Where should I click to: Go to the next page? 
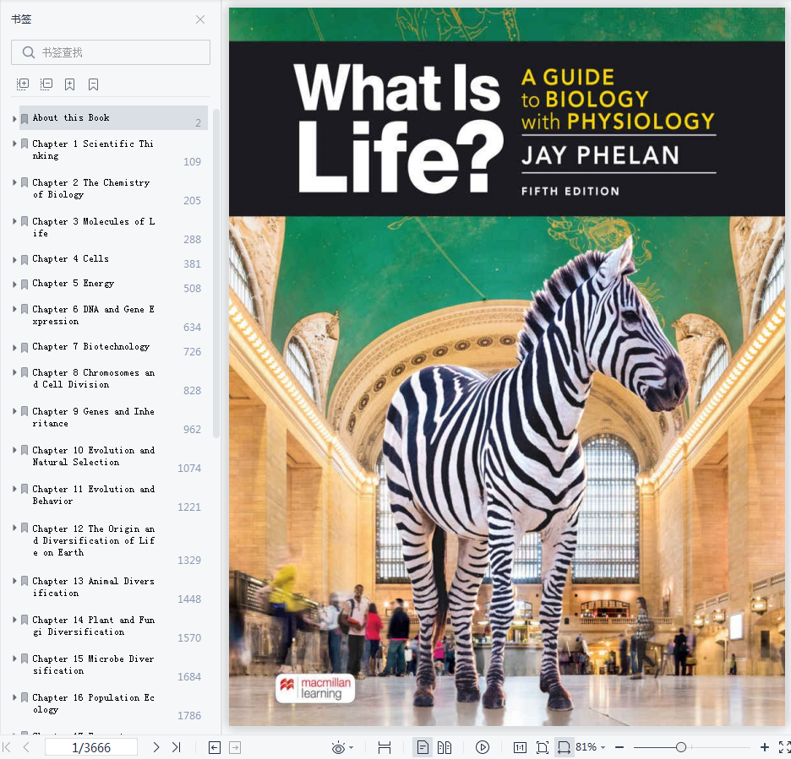155,747
